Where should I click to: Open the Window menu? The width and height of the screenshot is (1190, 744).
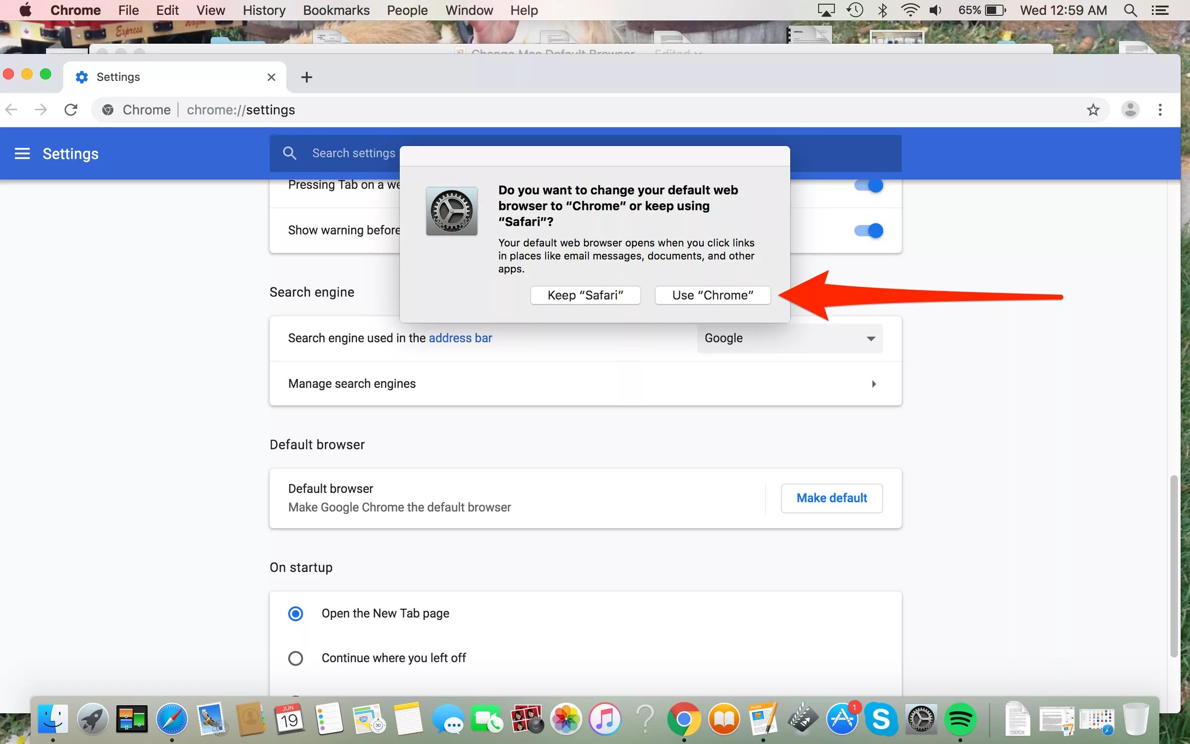[x=469, y=10]
